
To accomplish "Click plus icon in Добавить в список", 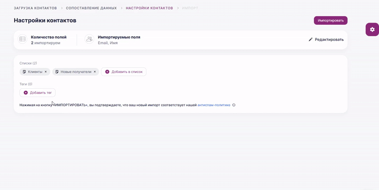I will [107, 71].
